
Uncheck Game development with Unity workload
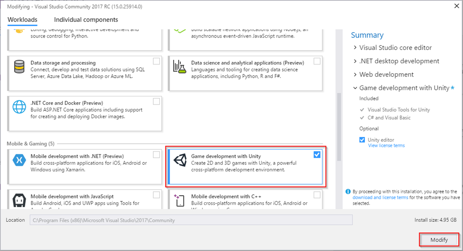(x=317, y=155)
